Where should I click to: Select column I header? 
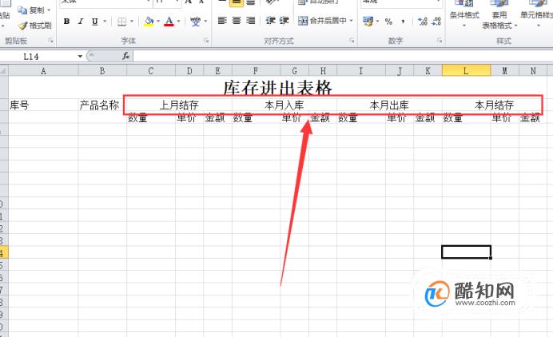[361, 71]
